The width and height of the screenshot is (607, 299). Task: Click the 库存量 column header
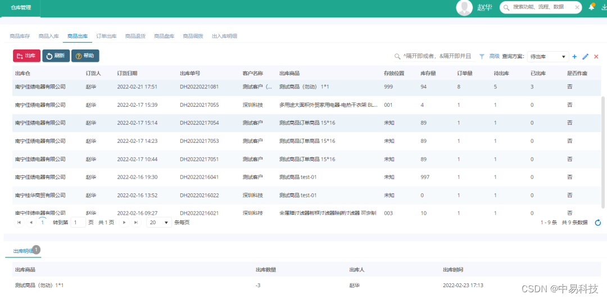pyautogui.click(x=428, y=73)
